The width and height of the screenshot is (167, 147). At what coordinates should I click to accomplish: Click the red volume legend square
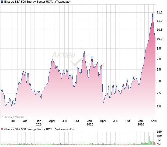2,129
